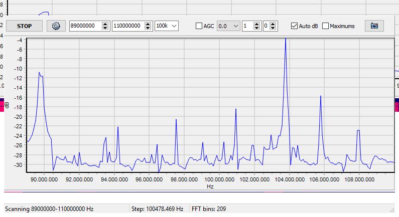The width and height of the screenshot is (399, 217).
Task: Click the start frequency field 89000000
Action: click(x=84, y=26)
